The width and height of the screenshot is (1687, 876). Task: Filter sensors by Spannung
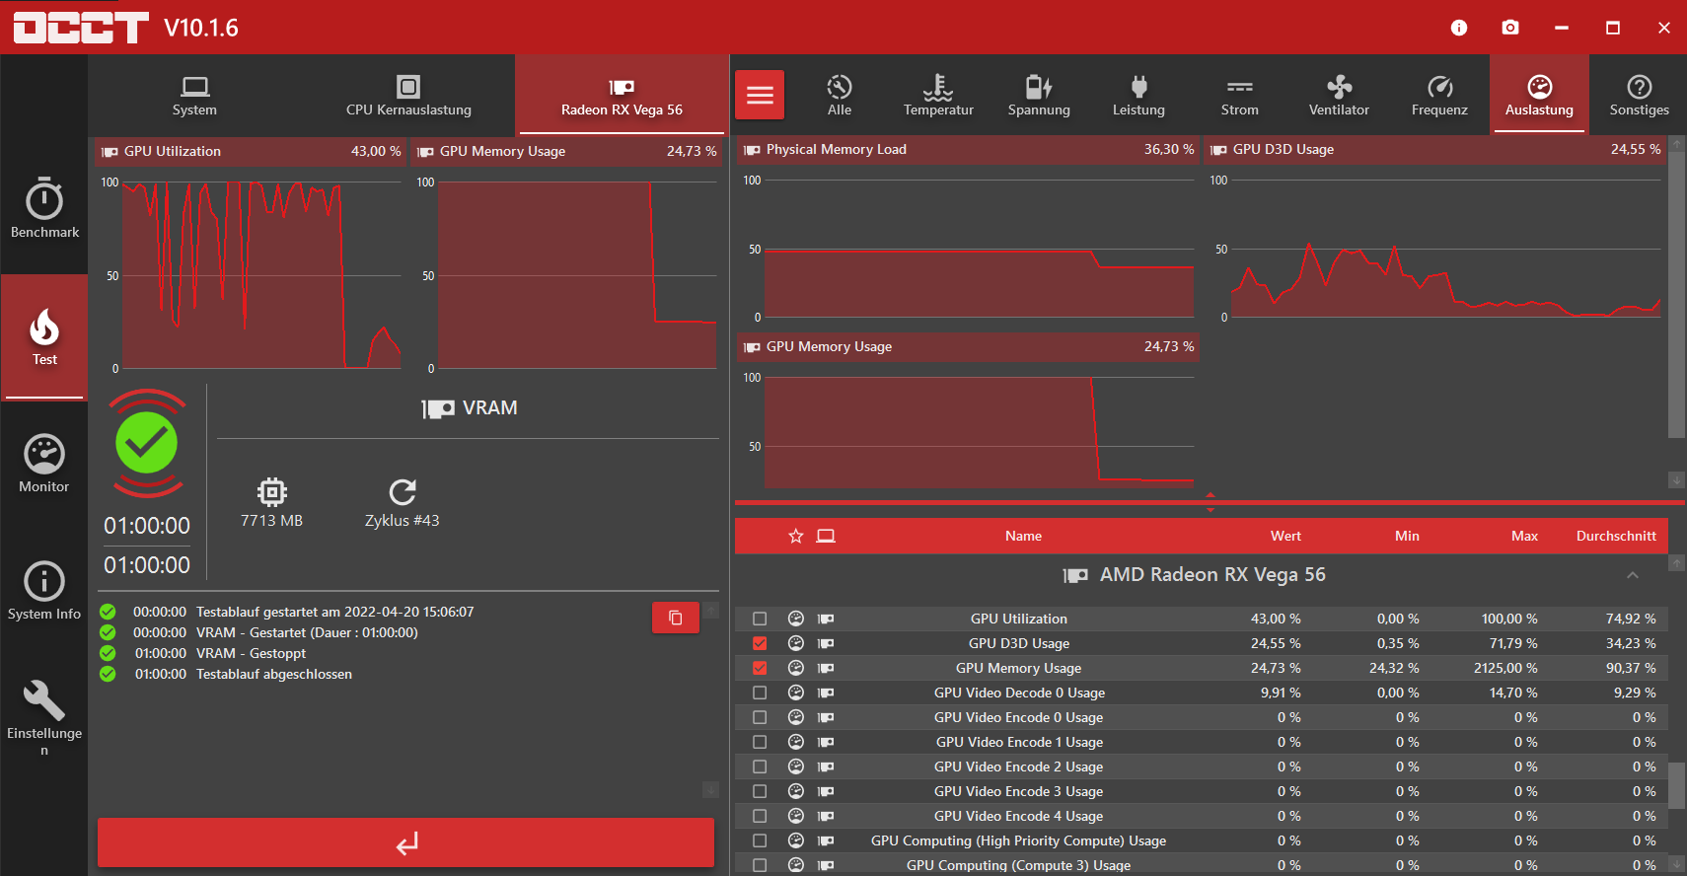click(1039, 96)
